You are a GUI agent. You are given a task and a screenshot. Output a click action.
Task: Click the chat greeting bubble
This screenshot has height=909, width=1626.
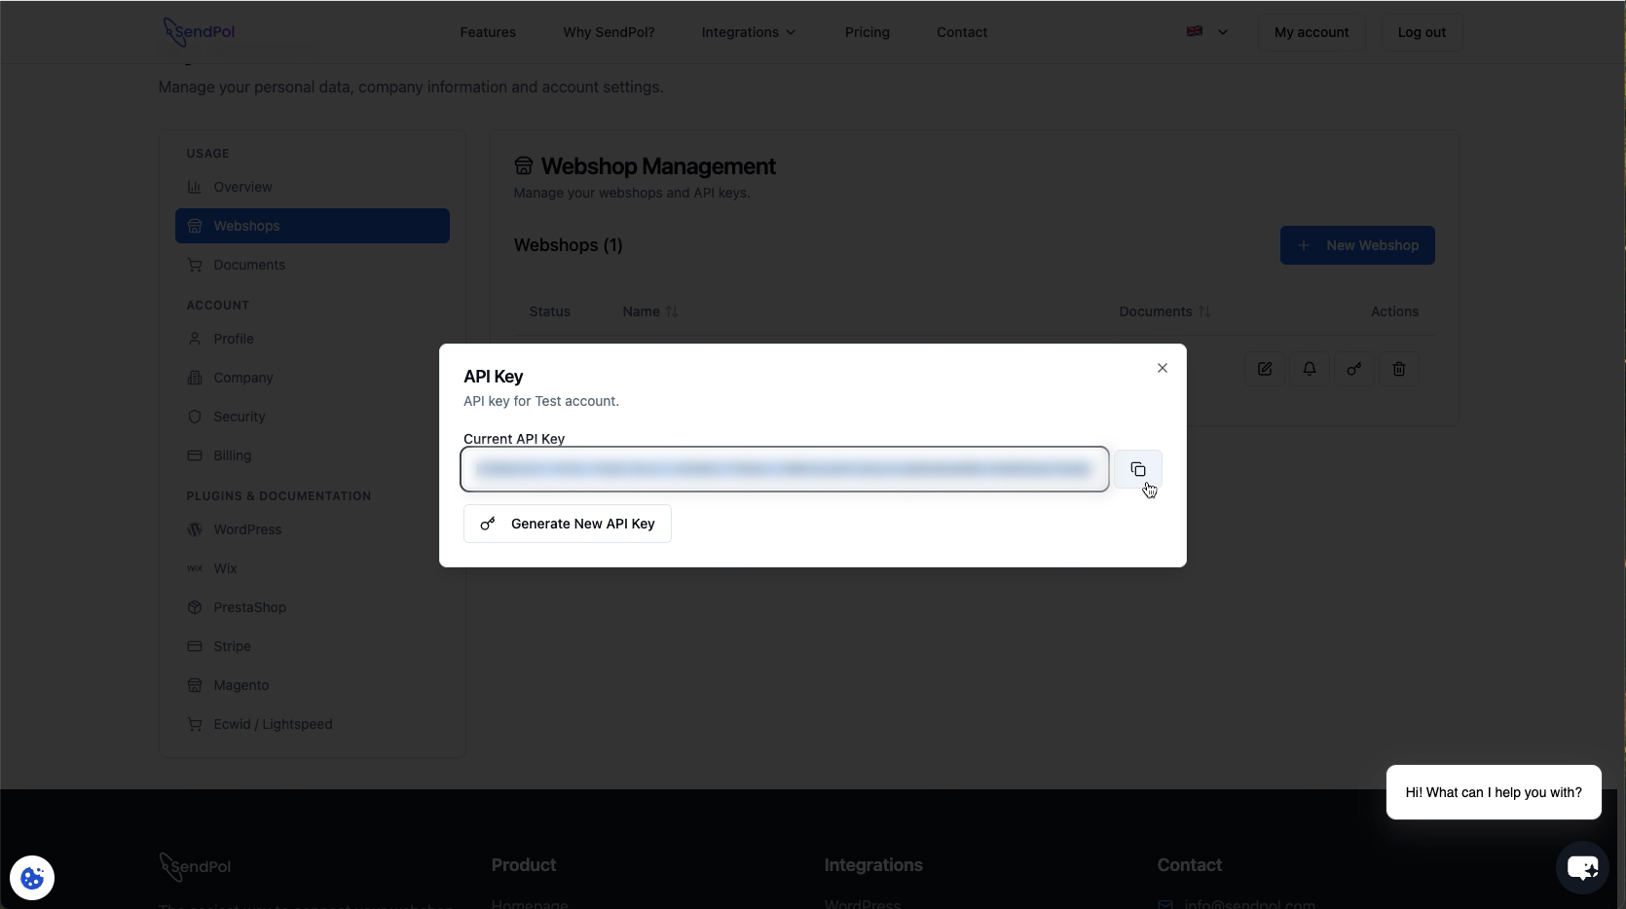1494,792
